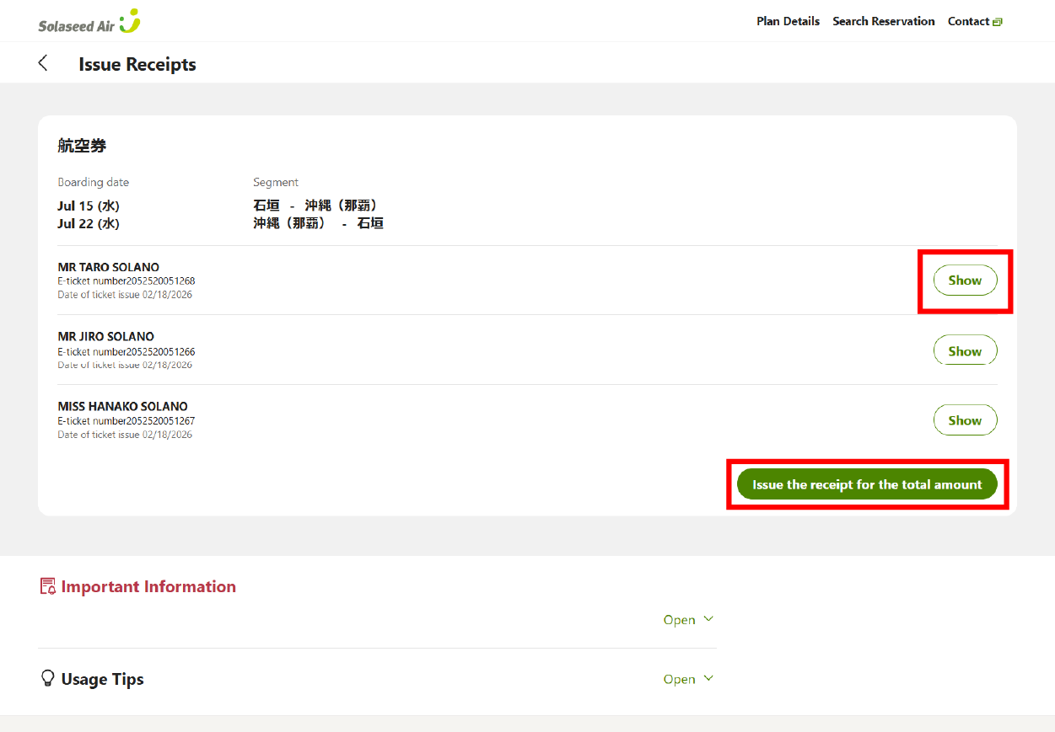Click the red Important Information document icon
Image resolution: width=1055 pixels, height=732 pixels.
tap(48, 586)
